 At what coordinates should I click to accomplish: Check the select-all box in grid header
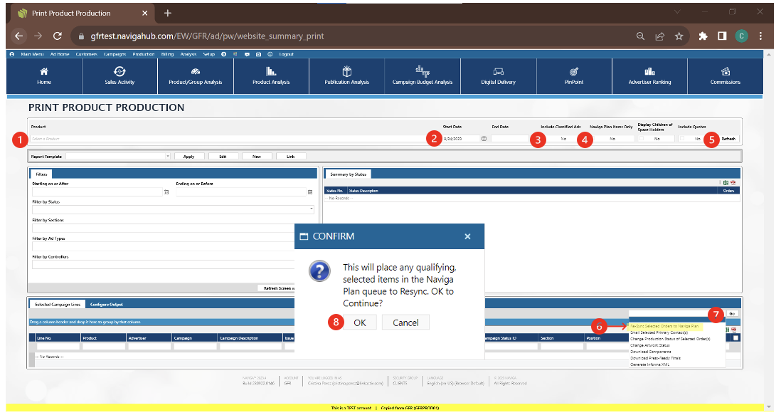coord(735,337)
